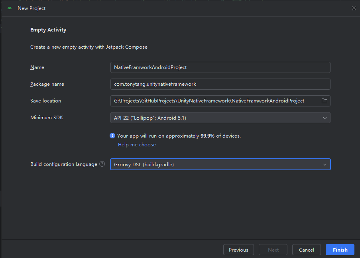The image size is (360, 258).
Task: Open the Help me choose link
Action: [x=137, y=144]
